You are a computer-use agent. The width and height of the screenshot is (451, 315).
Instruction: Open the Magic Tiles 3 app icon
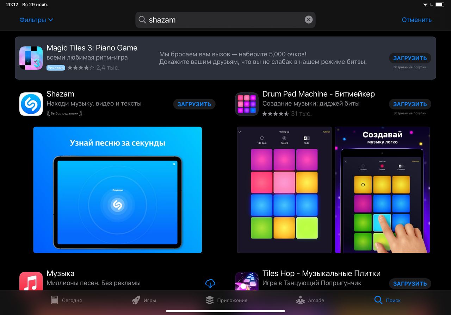[31, 58]
